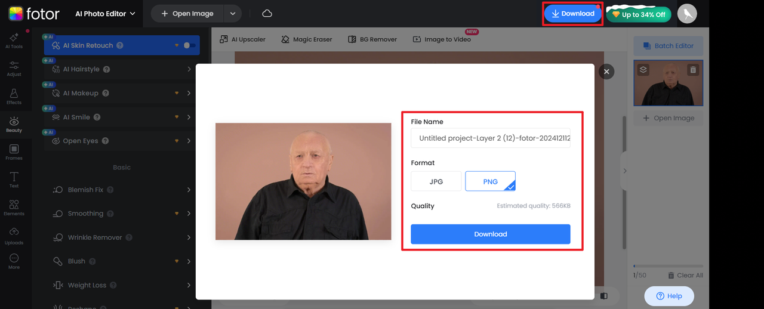Choose JPG format
Screen dimensions: 764x309
[436, 181]
